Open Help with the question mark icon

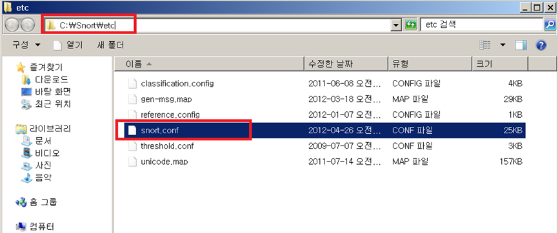[x=541, y=45]
